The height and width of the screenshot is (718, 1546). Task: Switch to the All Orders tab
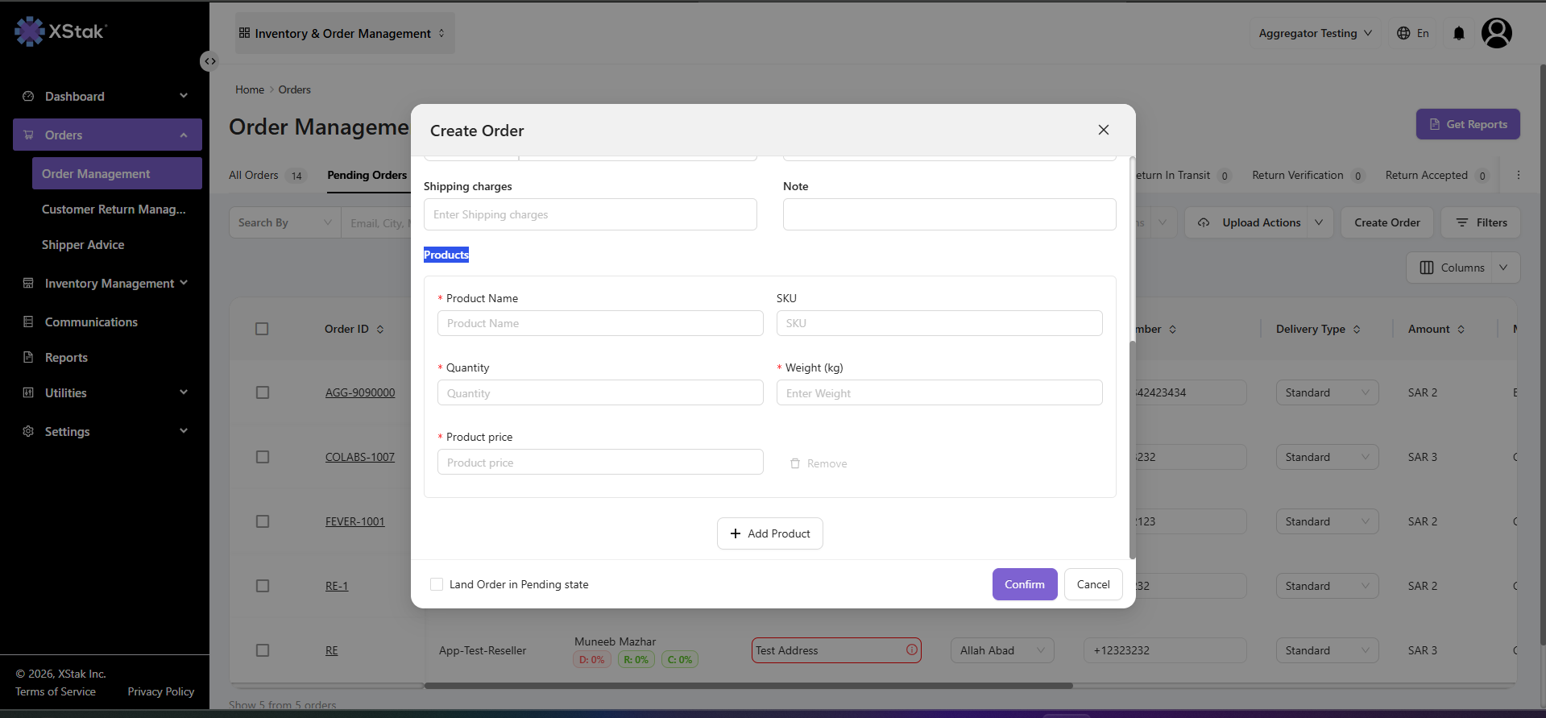pyautogui.click(x=254, y=175)
